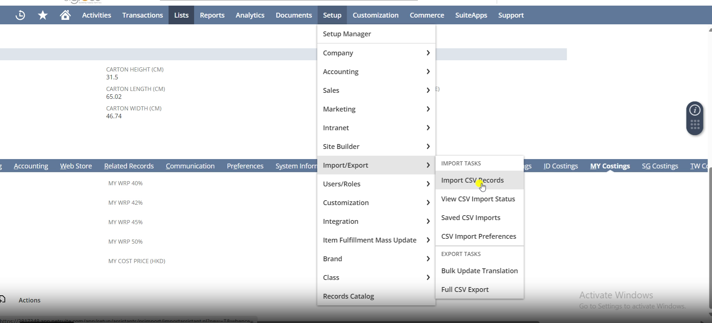Open the Documents menu

294,15
